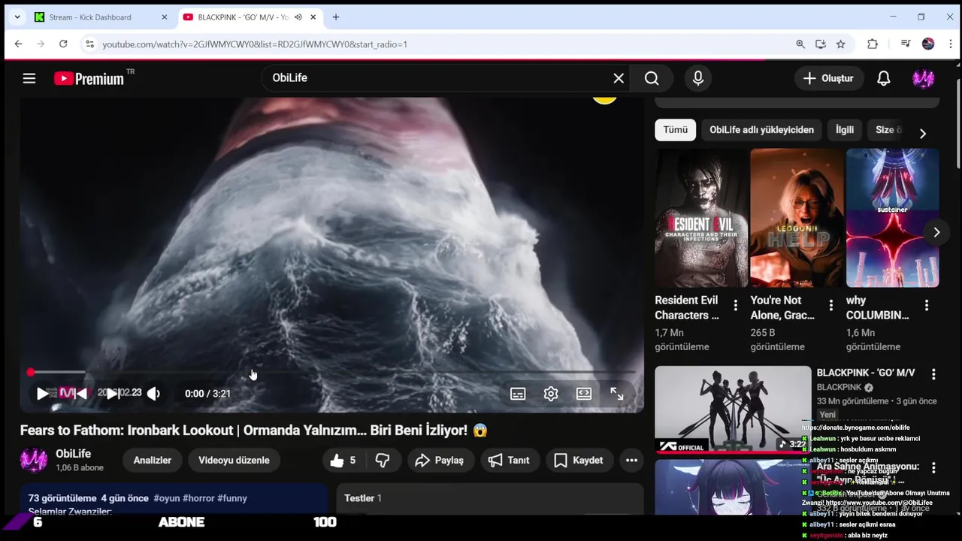Open options menu for You're Not Alone short
This screenshot has height=541, width=962.
point(830,305)
